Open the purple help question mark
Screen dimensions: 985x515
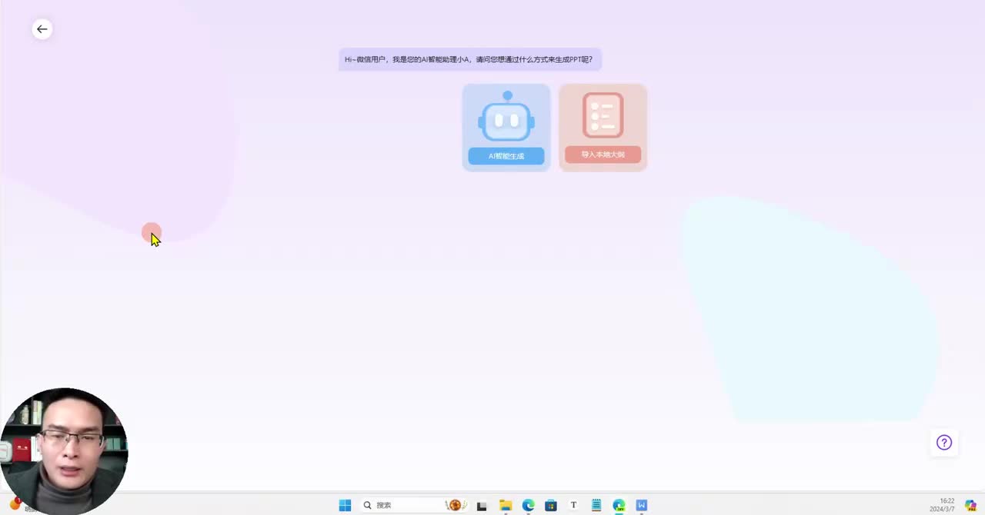[944, 442]
